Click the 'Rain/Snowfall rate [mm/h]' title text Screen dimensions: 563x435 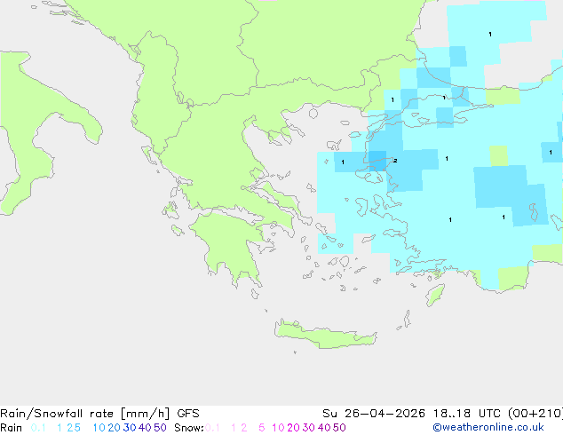click(84, 414)
